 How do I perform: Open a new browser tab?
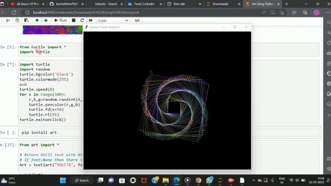287,4
